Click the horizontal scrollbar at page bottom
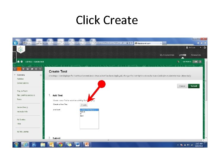 [x=108, y=140]
